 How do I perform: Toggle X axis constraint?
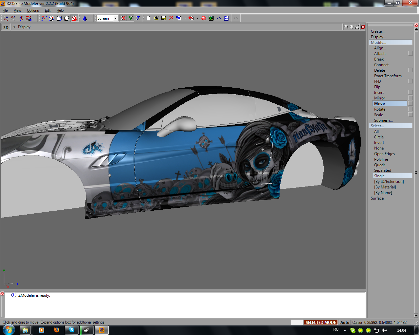click(x=123, y=18)
